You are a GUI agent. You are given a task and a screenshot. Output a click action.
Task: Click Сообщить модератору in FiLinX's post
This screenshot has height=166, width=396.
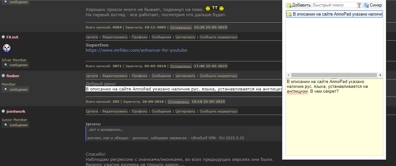point(218,37)
